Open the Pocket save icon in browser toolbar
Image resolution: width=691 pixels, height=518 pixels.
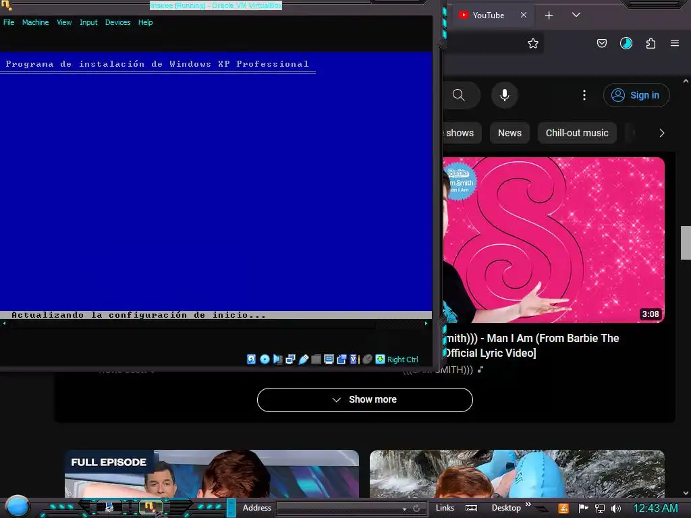coord(601,43)
